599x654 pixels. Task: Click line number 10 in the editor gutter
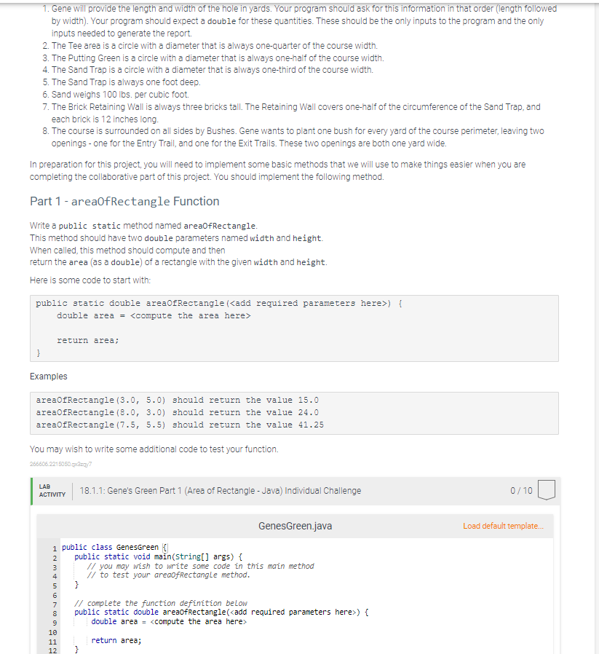coord(52,632)
